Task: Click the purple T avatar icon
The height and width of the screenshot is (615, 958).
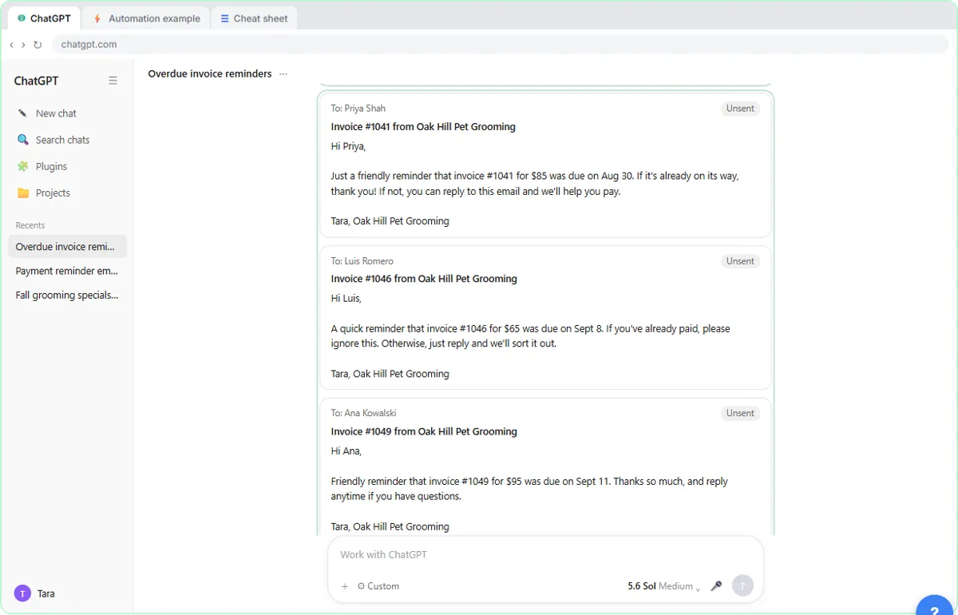Action: click(22, 593)
